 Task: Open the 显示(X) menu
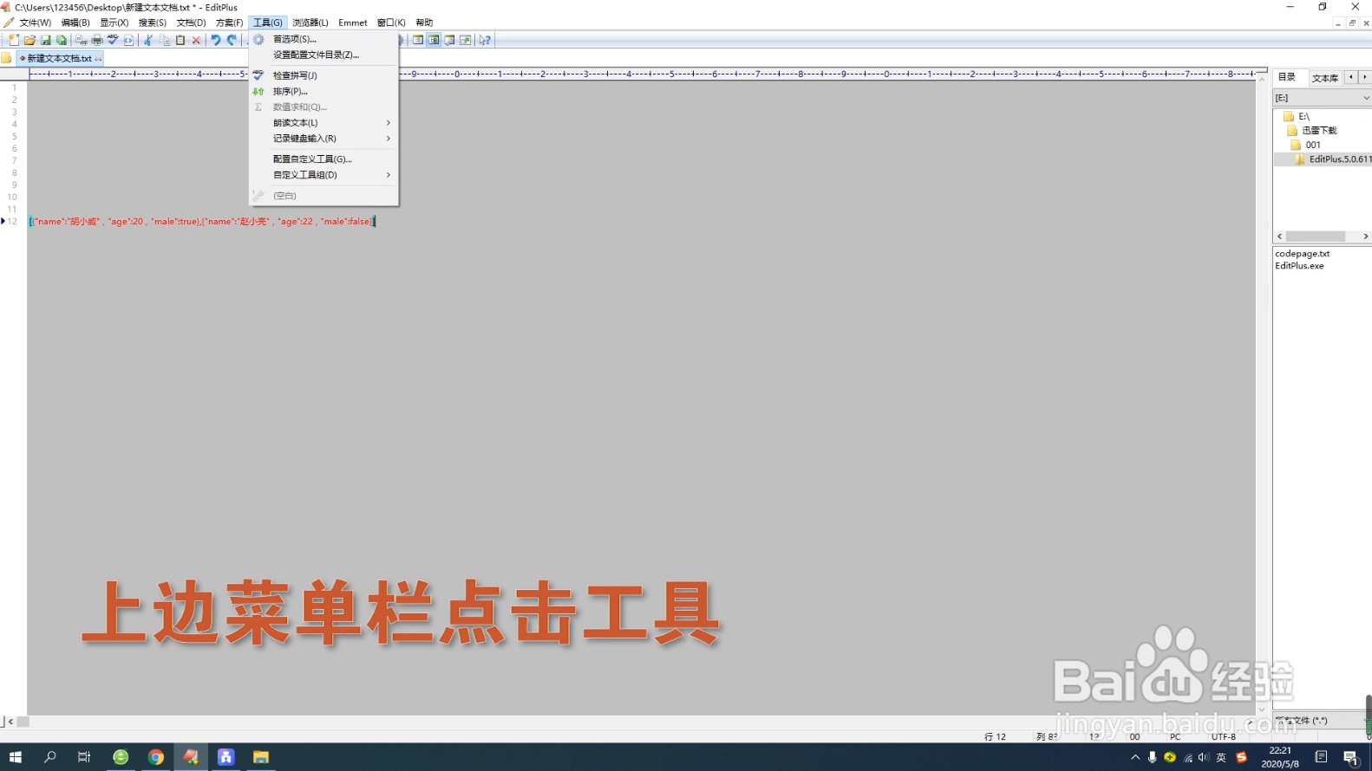click(x=114, y=23)
